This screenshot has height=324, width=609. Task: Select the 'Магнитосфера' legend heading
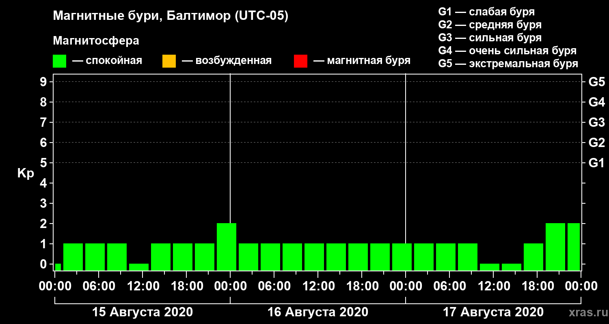click(x=96, y=41)
